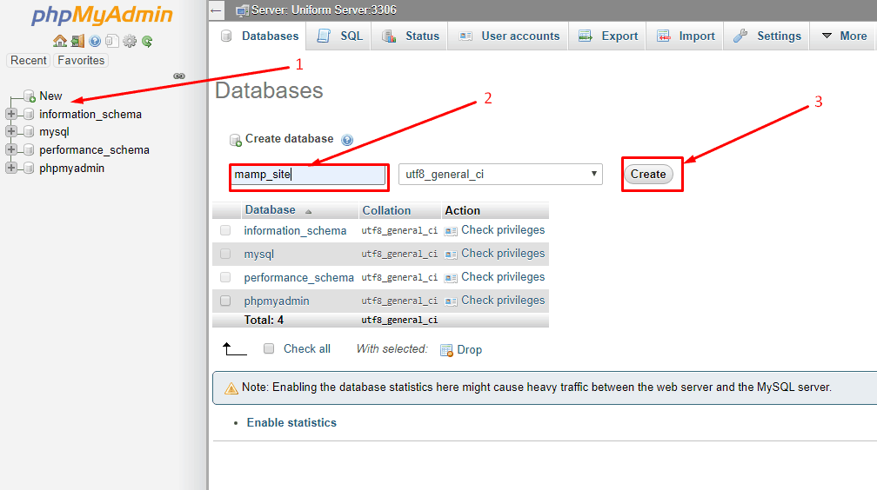Click the Create button

pos(648,175)
